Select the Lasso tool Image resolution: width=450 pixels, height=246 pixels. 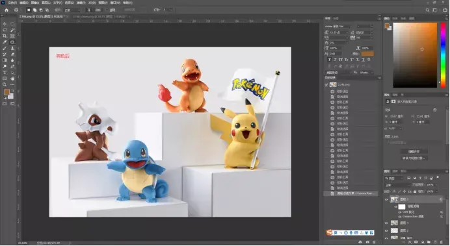pyautogui.click(x=5, y=30)
